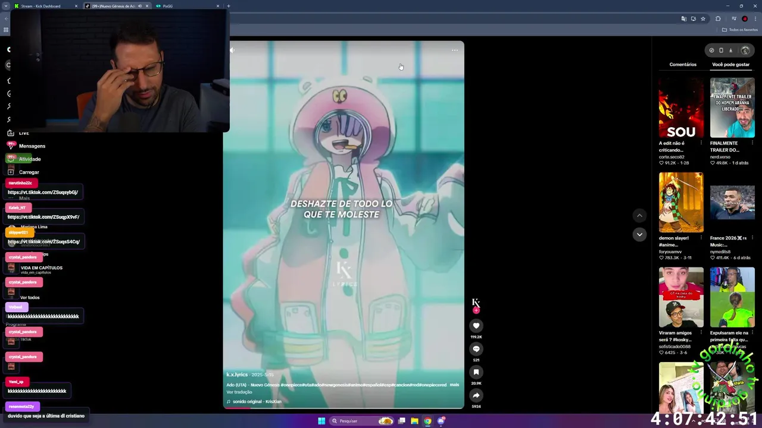Screen dimensions: 762x428
Task: Open comments via the speech bubble icon
Action: tap(476, 349)
